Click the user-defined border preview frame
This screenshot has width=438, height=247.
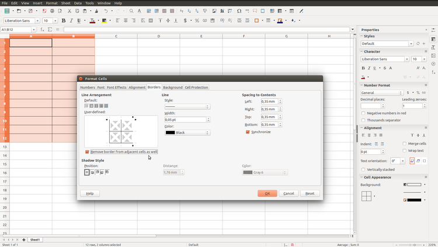[x=121, y=131]
